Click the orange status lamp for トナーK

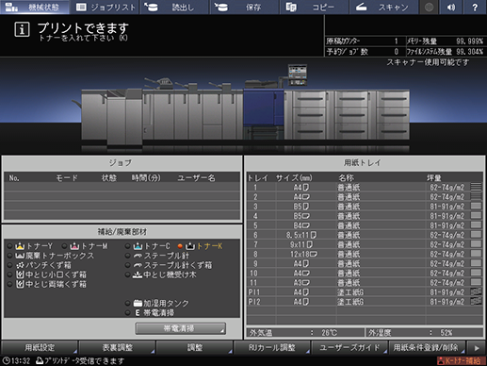click(x=180, y=246)
